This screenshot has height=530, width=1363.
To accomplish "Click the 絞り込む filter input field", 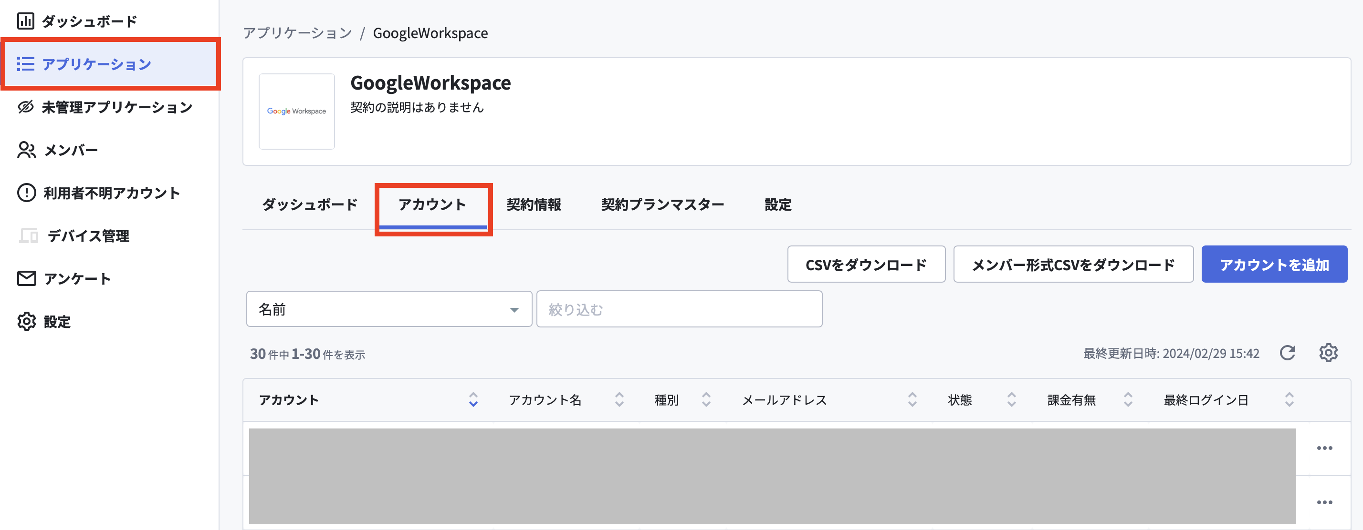I will [x=679, y=309].
